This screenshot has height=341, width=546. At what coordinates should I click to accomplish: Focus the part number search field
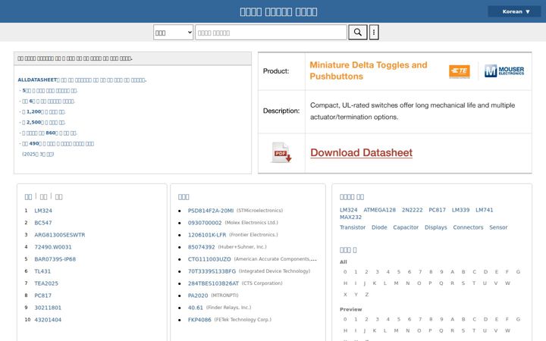[271, 33]
